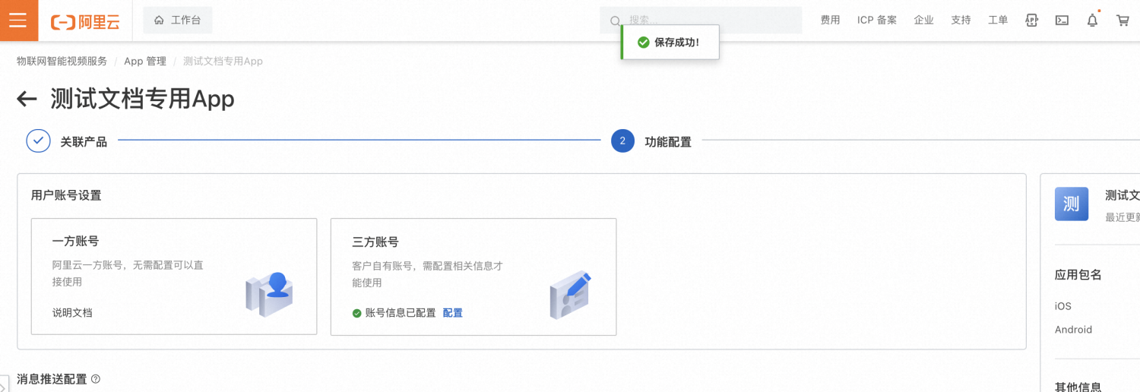Open the API tool icon in the header
The image size is (1140, 392).
click(1031, 21)
